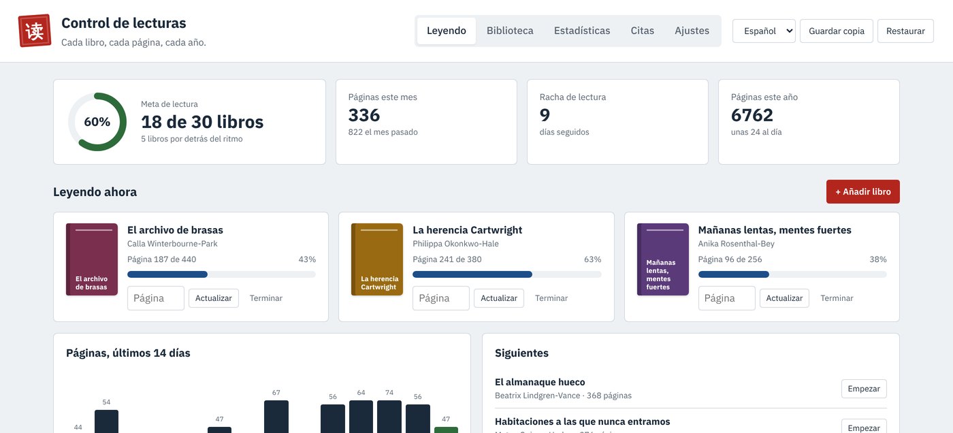The width and height of the screenshot is (953, 433).
Task: Click the Páginas este año value 6762
Action: [x=752, y=115]
